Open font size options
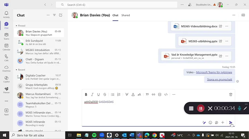The width and height of the screenshot is (249, 139). 139,95
